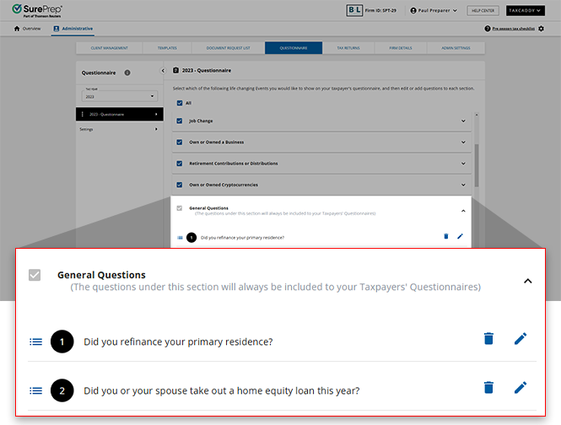Open the Admin Settings tab
The image size is (561, 425).
[456, 48]
